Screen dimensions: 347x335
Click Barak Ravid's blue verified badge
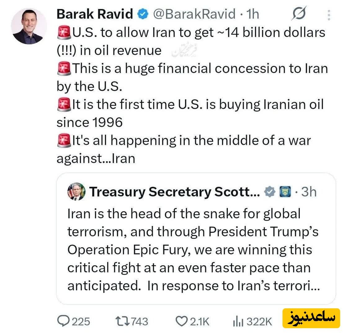[x=143, y=14]
